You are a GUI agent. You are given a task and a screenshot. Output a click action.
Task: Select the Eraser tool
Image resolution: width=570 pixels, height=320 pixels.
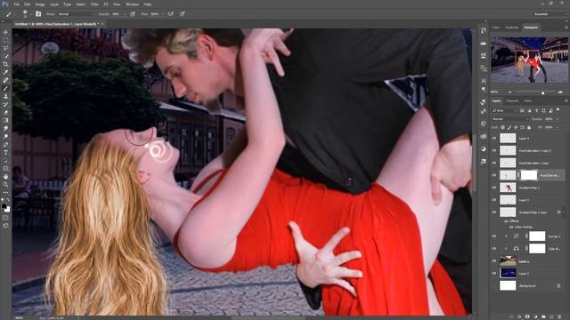(x=5, y=112)
